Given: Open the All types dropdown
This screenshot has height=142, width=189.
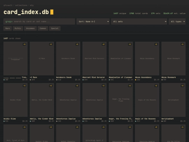Looking at the screenshot, I should 177,21.
